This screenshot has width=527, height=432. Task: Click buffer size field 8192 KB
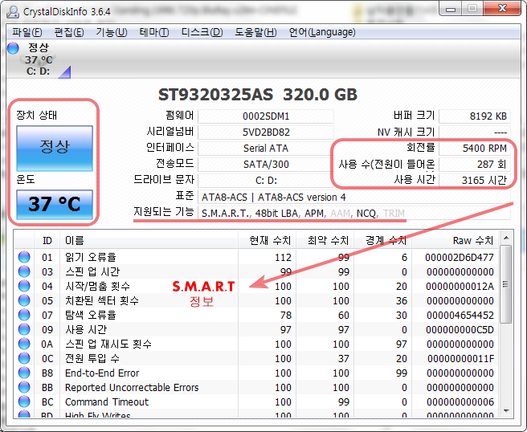(x=475, y=116)
